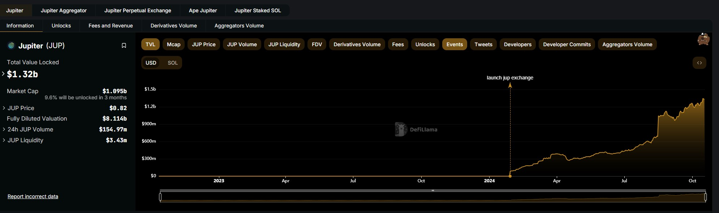719x213 pixels.
Task: Switch chart denomination to SOL
Action: tap(173, 63)
